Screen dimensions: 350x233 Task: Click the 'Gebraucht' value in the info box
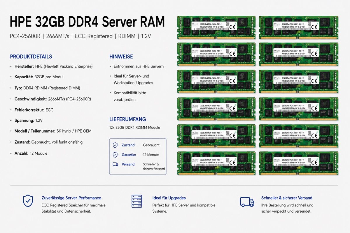pos(151,145)
